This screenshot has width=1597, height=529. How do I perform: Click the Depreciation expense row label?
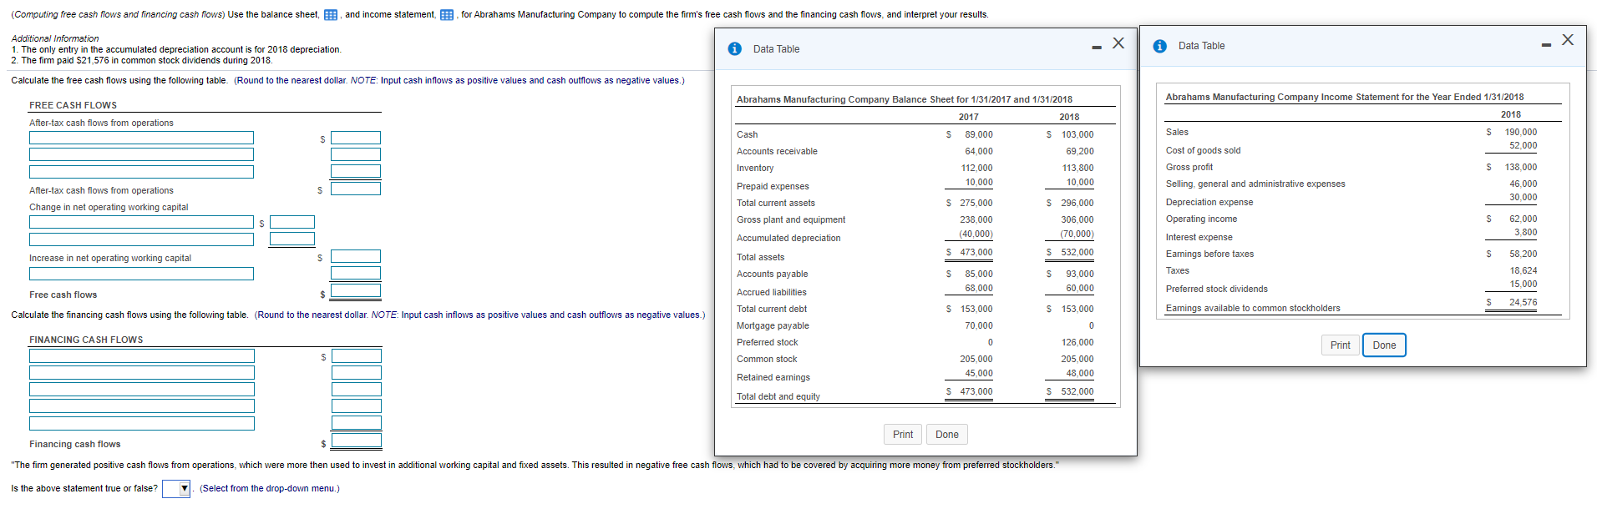click(x=1209, y=202)
